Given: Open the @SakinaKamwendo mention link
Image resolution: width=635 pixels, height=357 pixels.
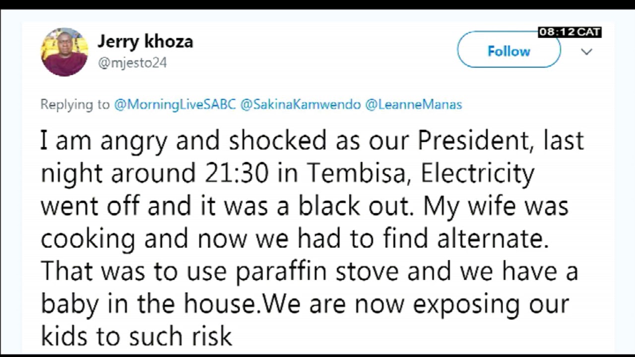Looking at the screenshot, I should pos(300,105).
